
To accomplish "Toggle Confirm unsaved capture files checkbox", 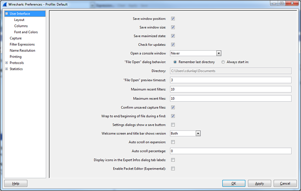I will [173, 107].
